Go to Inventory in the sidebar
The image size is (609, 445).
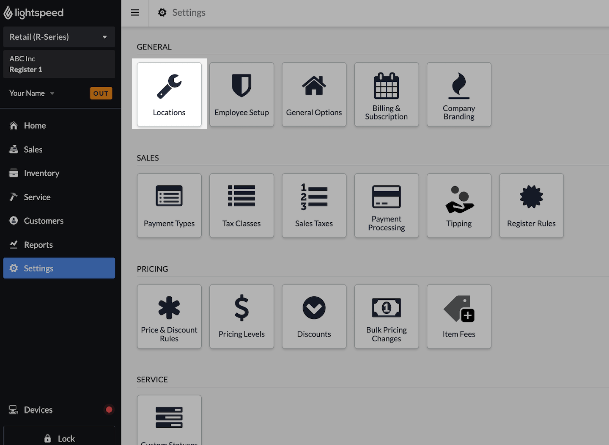pyautogui.click(x=41, y=173)
